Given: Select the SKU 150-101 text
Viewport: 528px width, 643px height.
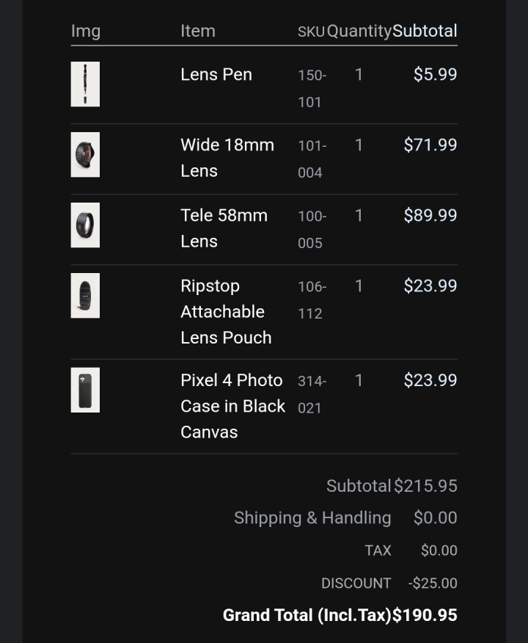Looking at the screenshot, I should pyautogui.click(x=312, y=89).
